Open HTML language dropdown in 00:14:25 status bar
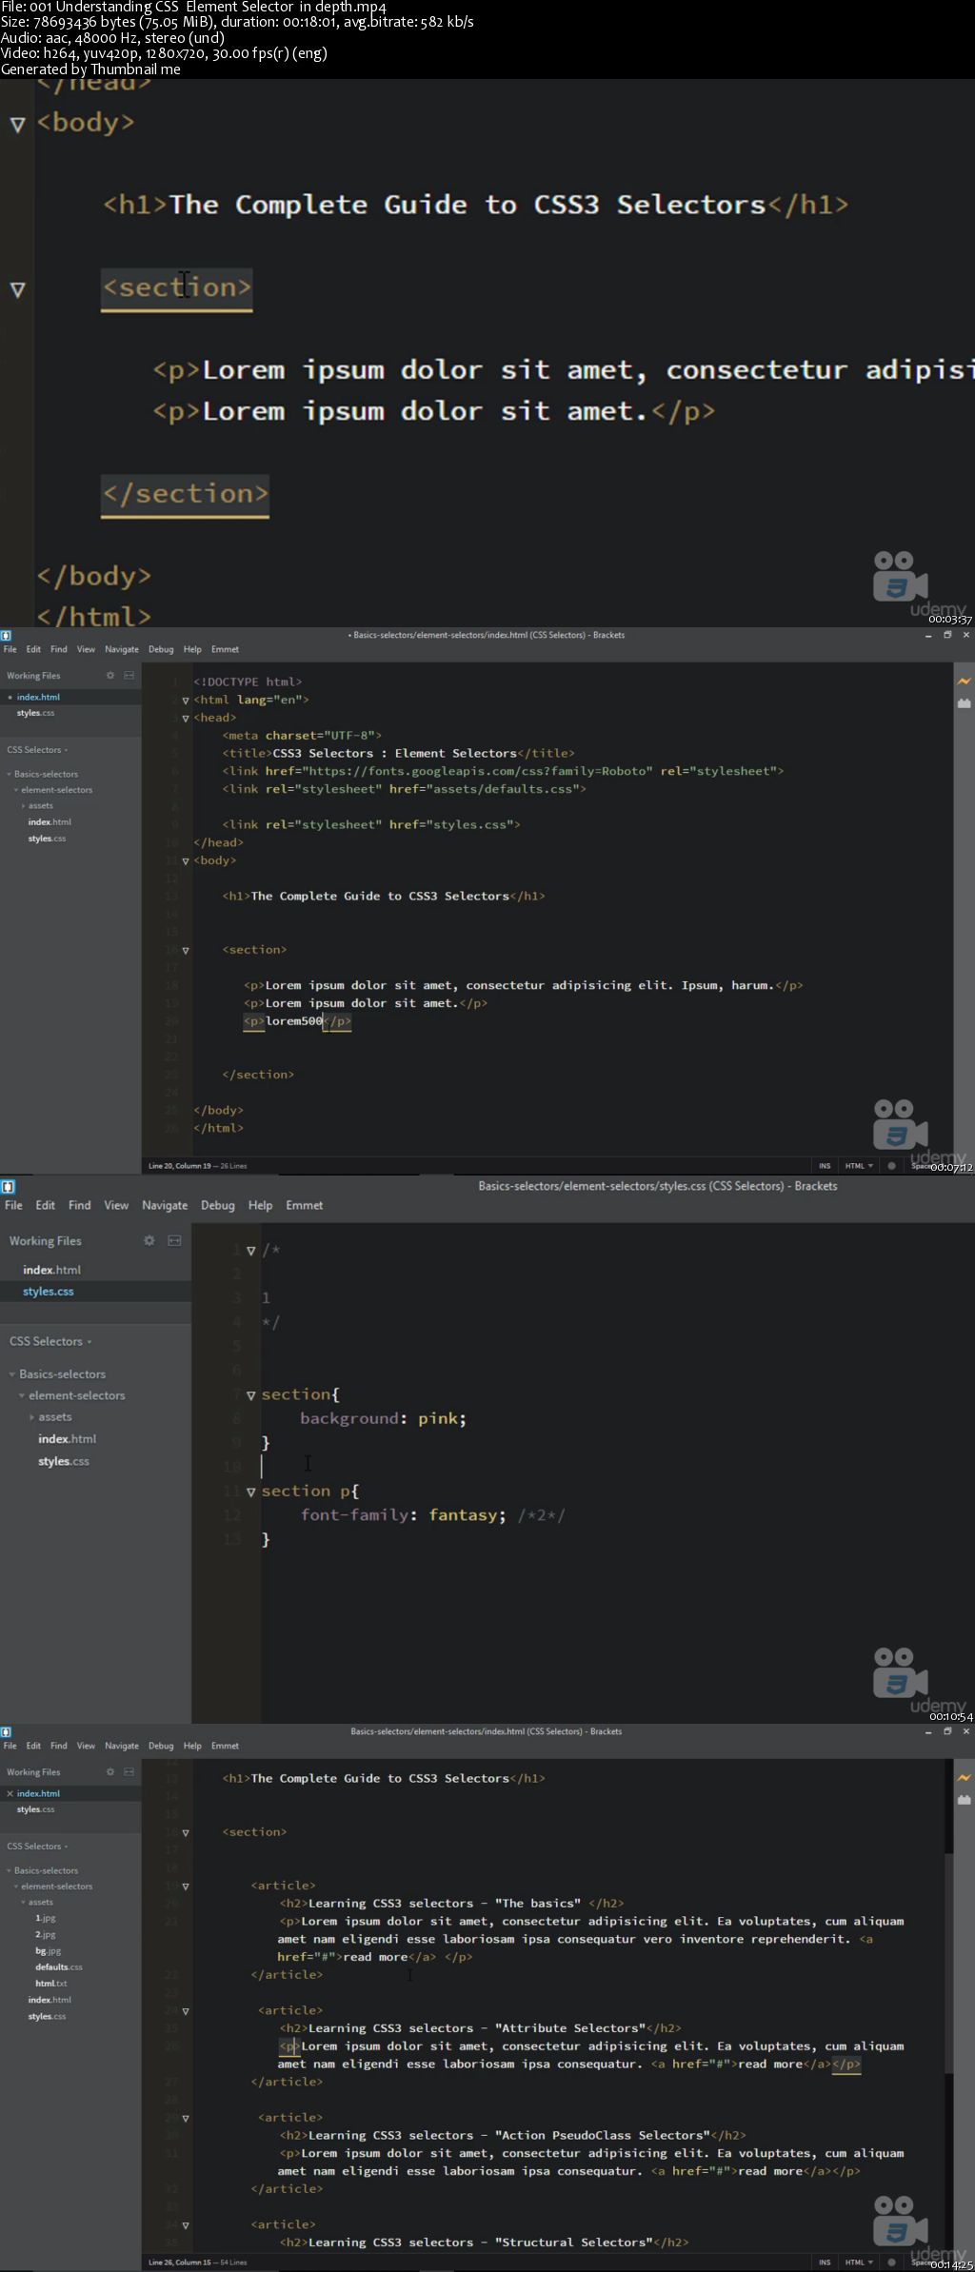 coord(859,2262)
